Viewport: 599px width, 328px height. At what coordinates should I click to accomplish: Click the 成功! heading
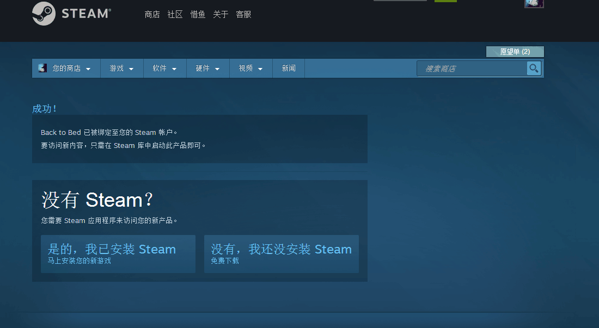point(44,109)
